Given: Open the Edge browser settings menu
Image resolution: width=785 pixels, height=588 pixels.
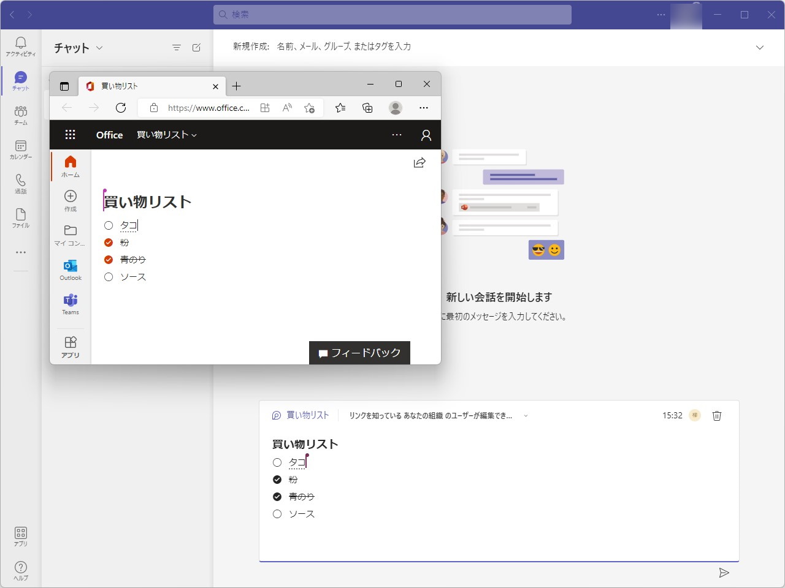Looking at the screenshot, I should coord(423,108).
